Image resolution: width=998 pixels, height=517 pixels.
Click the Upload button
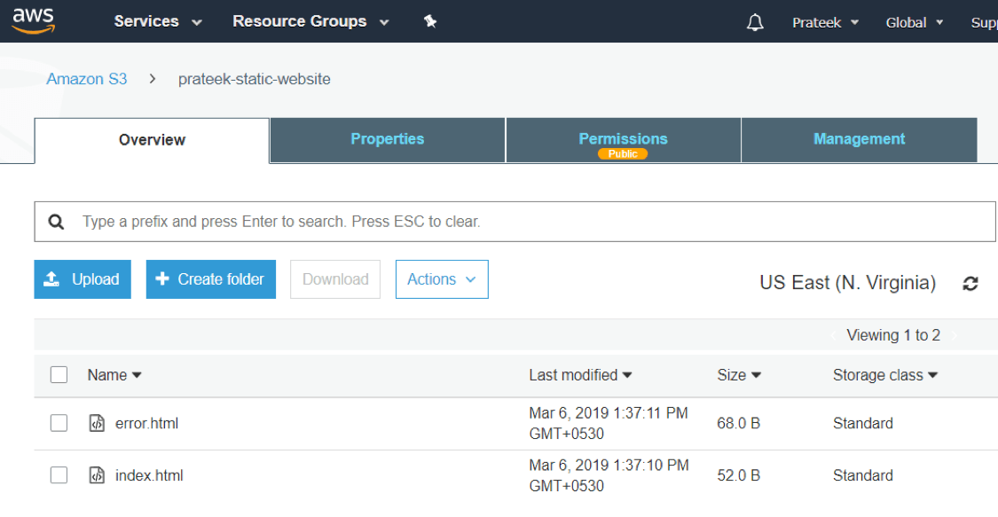pyautogui.click(x=83, y=279)
